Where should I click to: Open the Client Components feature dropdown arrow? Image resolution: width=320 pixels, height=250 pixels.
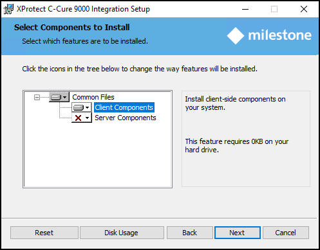point(87,107)
